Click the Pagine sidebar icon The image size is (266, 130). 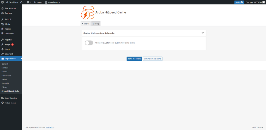2,29
